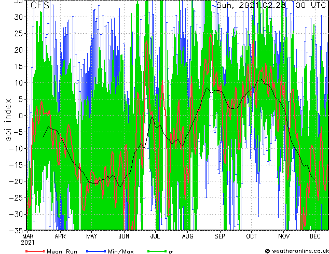The image size is (329, 254).
Task: Click the Mean Run legend text
Action: (62, 251)
